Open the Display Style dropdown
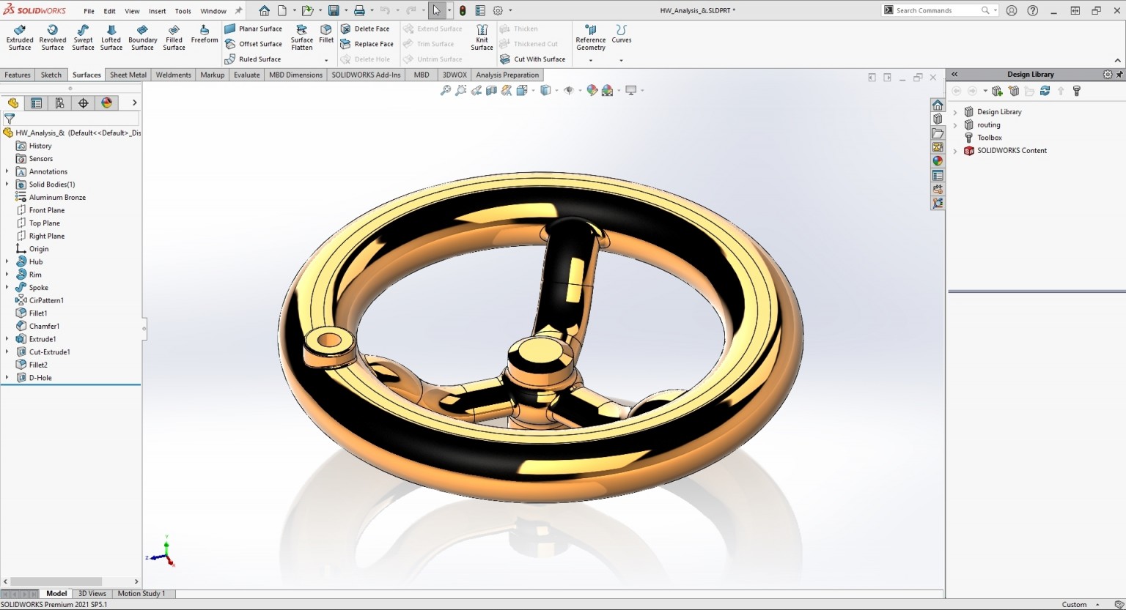The width and height of the screenshot is (1126, 610). [555, 90]
